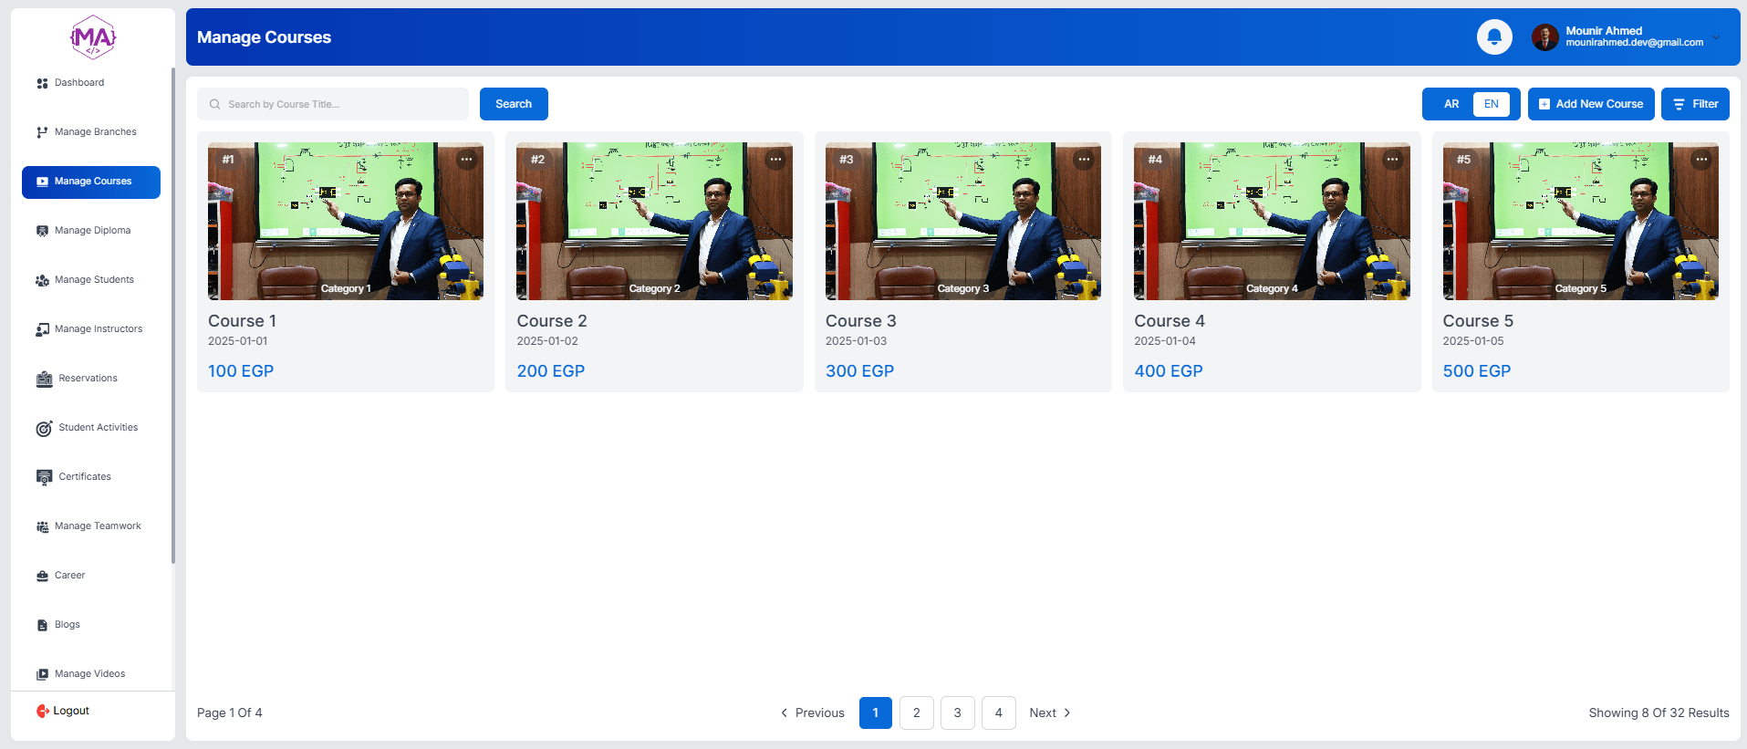Open Career page from sidebar
Viewport: 1747px width, 749px height.
pos(91,576)
